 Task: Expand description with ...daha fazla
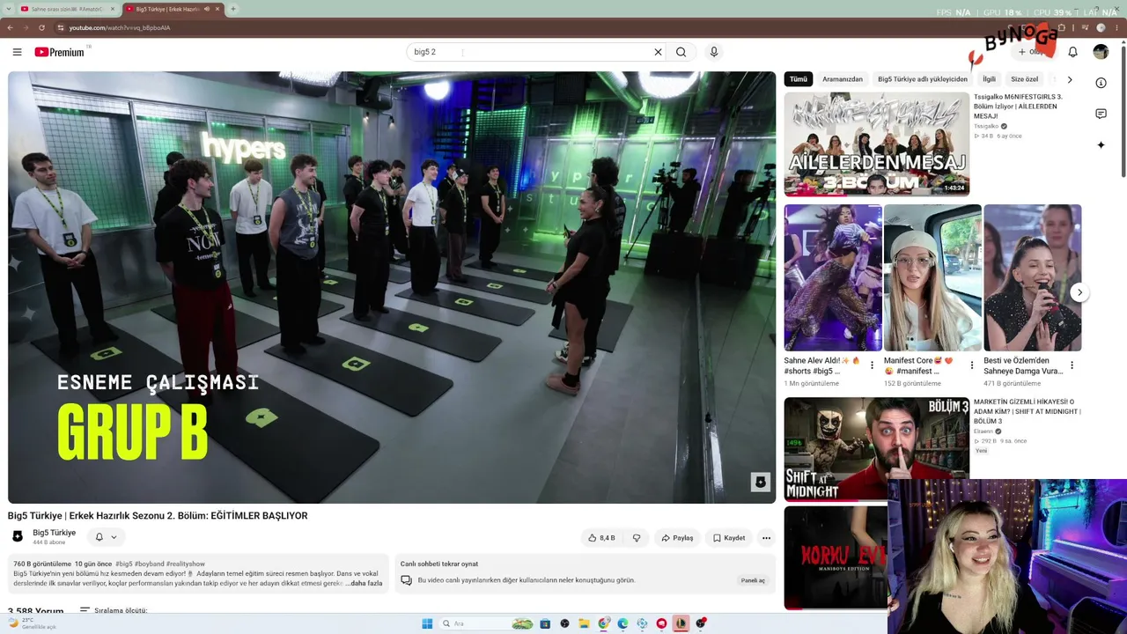click(x=365, y=583)
